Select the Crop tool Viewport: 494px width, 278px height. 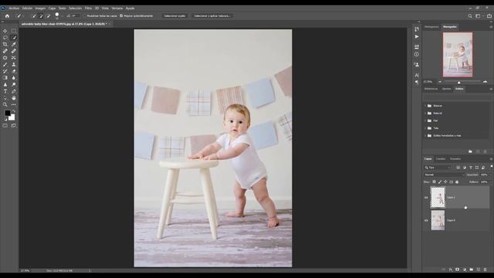click(x=5, y=44)
